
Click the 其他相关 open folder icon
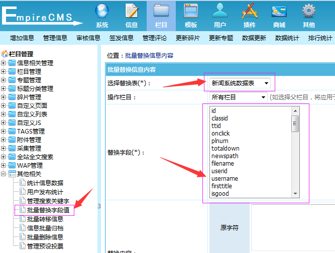point(12,174)
